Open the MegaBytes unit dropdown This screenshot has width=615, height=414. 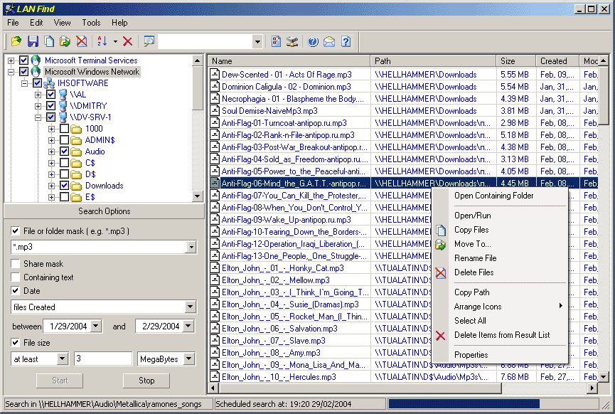189,359
